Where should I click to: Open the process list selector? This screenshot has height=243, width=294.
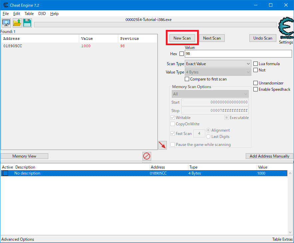6,23
